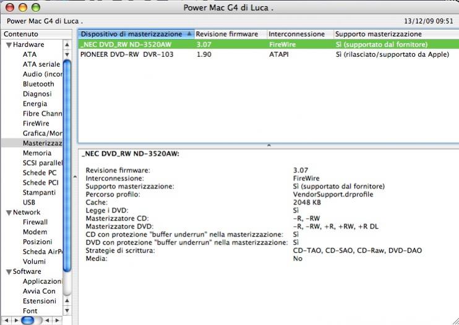This screenshot has width=459, height=325.
Task: Select FireWire in the Hardware sidebar list
Action: [36, 124]
